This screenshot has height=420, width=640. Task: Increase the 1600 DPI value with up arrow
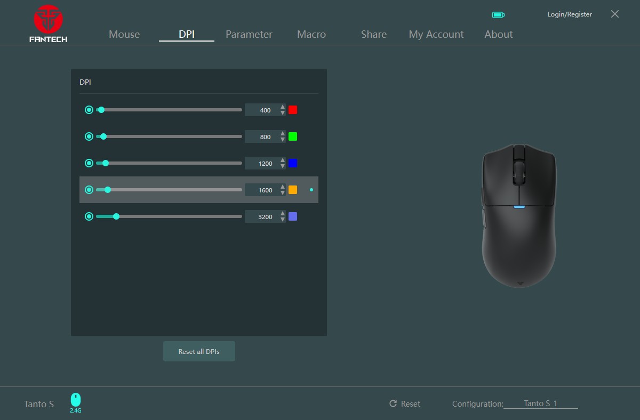click(x=283, y=187)
